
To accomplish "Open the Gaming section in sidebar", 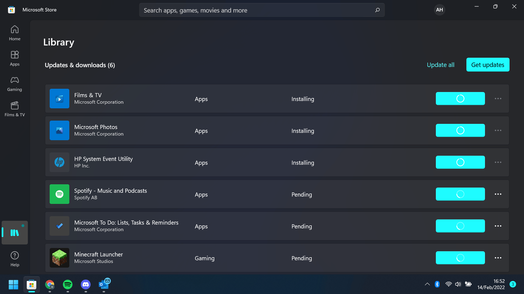I will pos(15,84).
